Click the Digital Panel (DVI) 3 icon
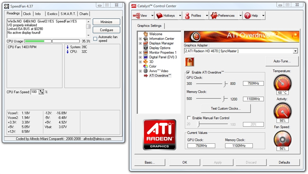The height and width of the screenshot is (174, 308). [146, 57]
